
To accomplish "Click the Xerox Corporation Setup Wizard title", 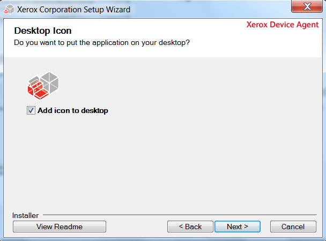I will click(73, 10).
